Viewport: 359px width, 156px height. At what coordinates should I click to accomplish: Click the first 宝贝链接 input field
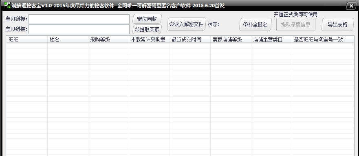(x=79, y=19)
